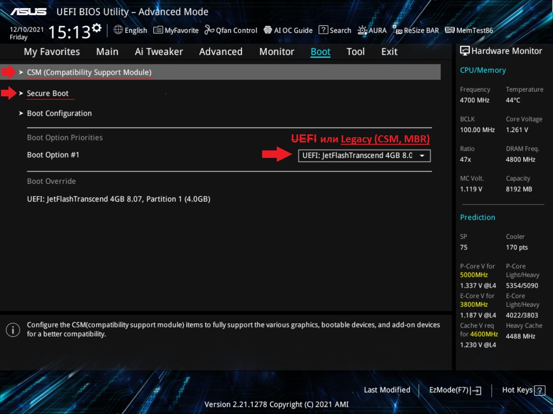Viewport: 553px width, 414px height.
Task: Click Last Modified button
Action: pyautogui.click(x=387, y=390)
